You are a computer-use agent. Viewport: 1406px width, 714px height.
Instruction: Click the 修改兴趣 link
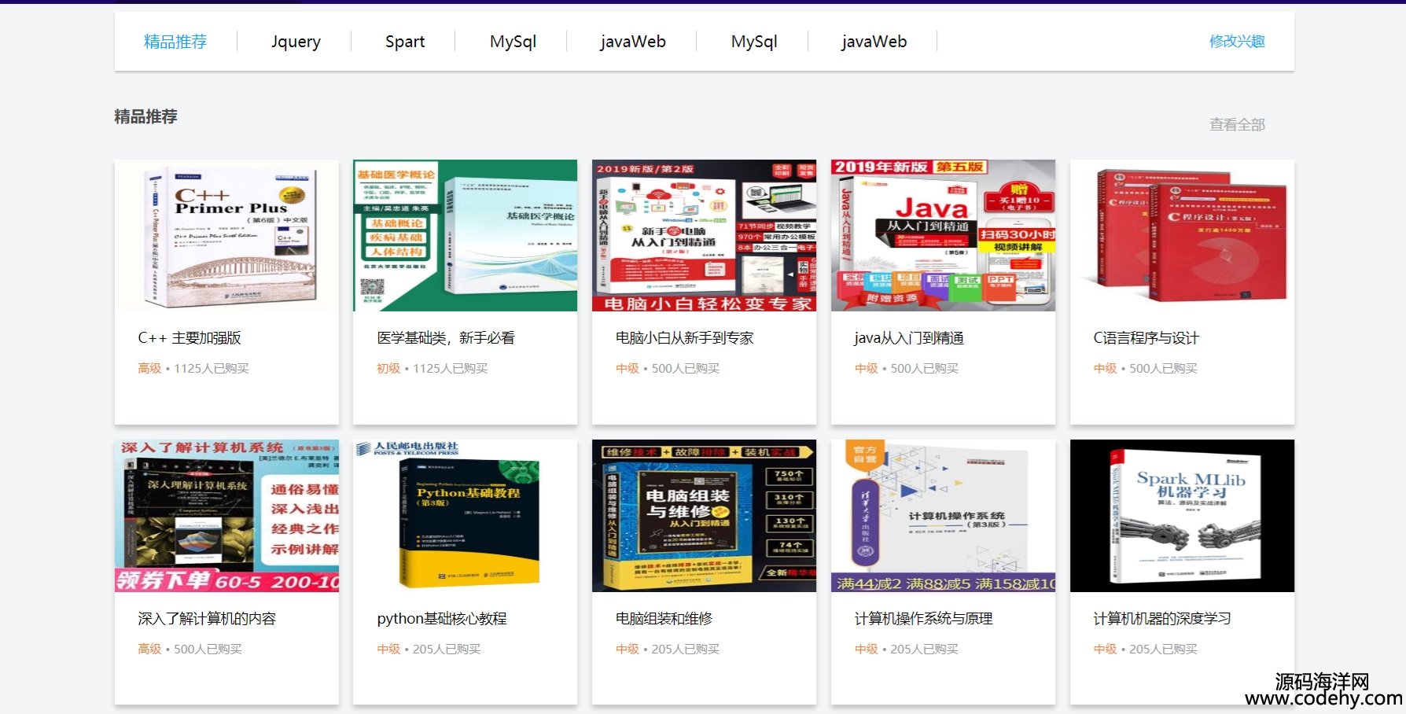1237,42
